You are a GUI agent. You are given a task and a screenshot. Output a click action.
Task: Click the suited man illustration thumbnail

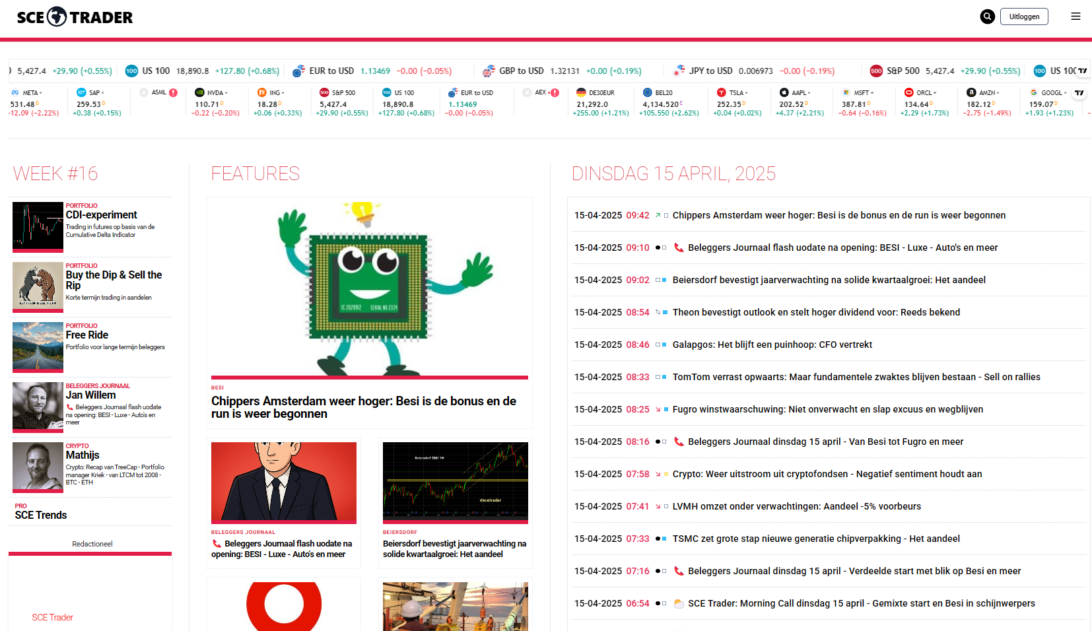tap(284, 482)
